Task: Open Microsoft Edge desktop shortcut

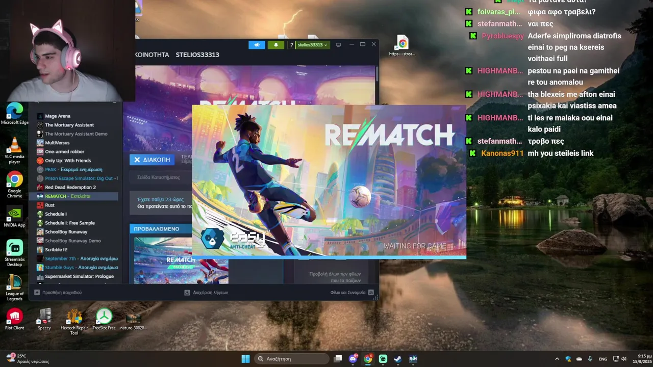Action: (14, 113)
